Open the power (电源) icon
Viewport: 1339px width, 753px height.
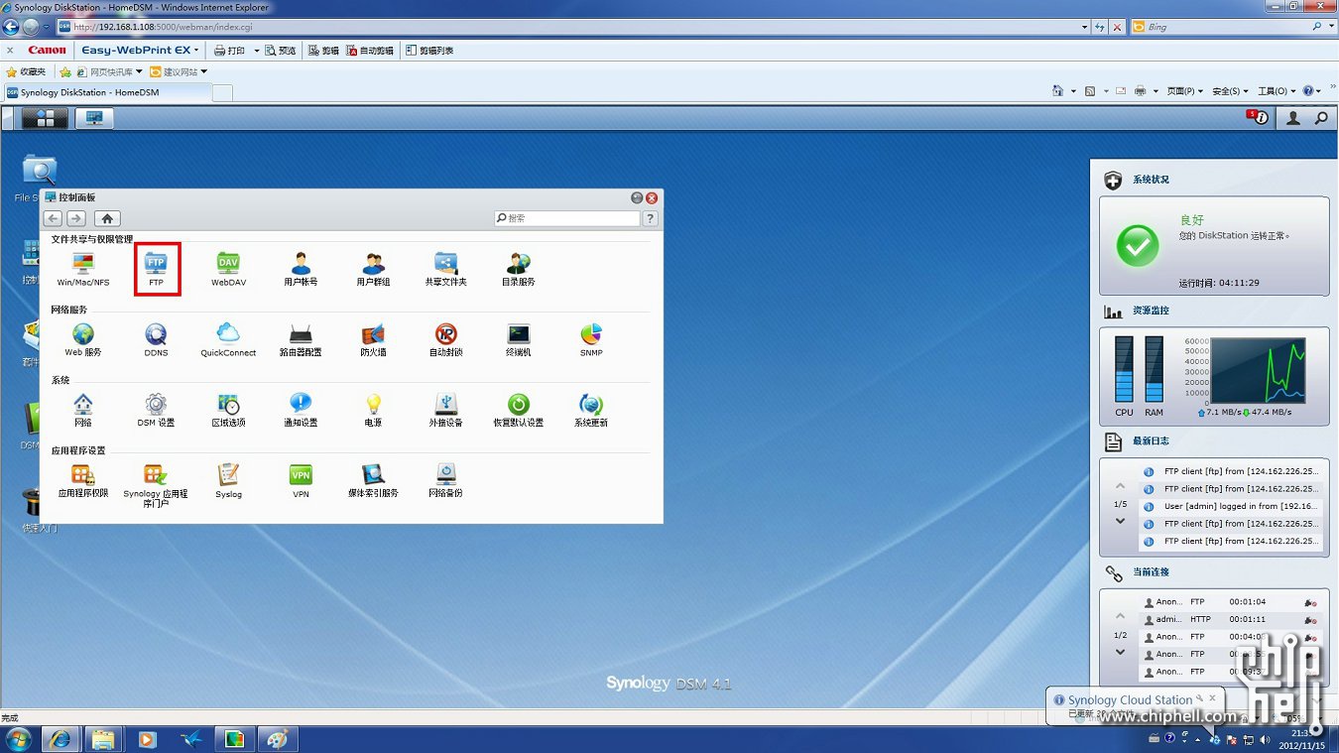pyautogui.click(x=373, y=410)
